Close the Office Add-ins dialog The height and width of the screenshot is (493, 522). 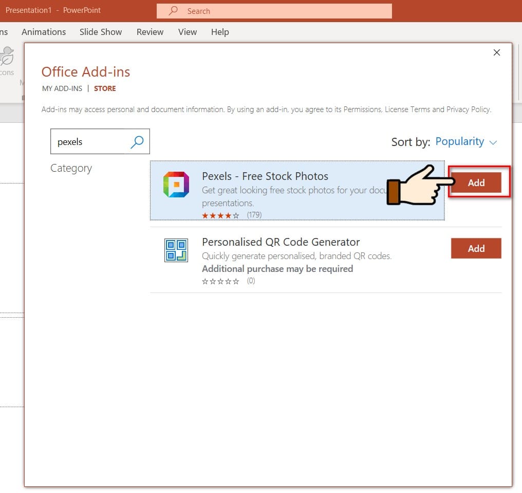point(496,52)
